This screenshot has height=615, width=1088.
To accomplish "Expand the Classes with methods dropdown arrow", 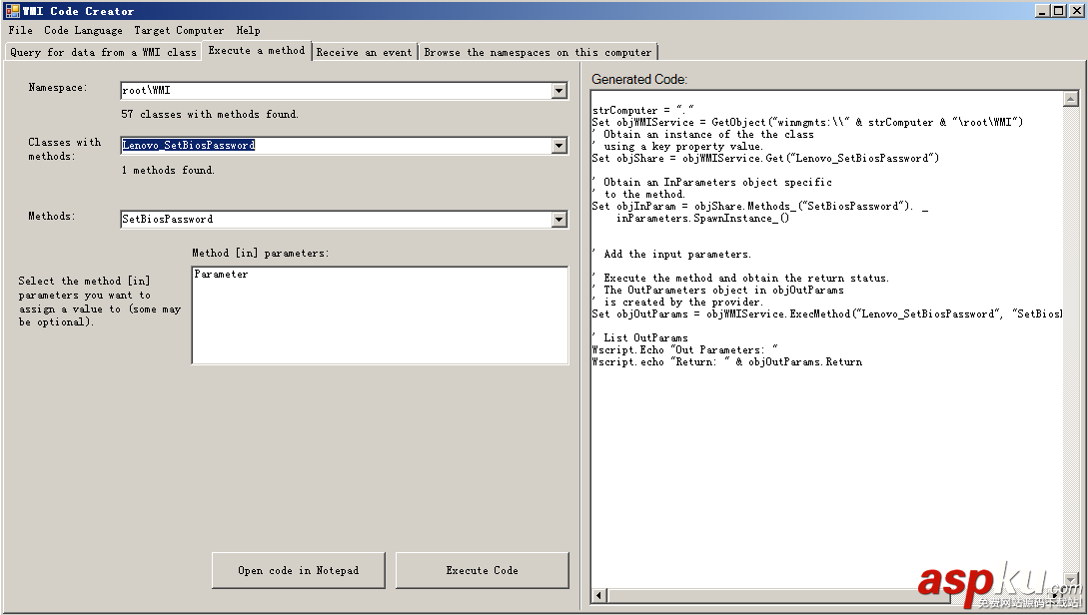I will (x=558, y=146).
